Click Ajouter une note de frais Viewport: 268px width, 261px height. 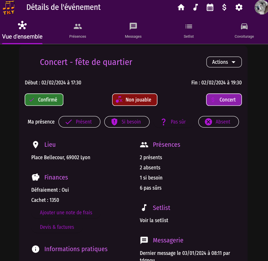(66, 213)
